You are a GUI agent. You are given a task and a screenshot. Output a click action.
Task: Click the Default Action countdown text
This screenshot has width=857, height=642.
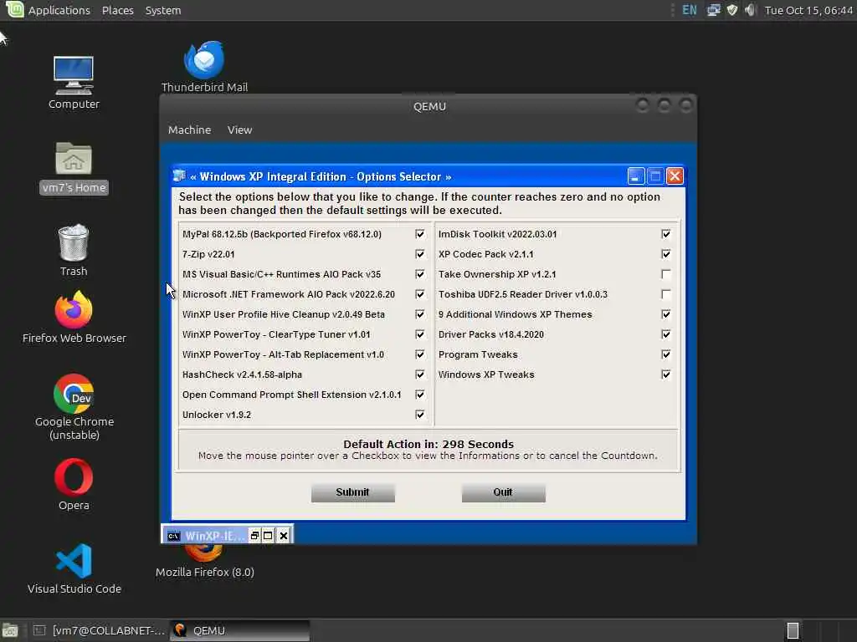pos(428,444)
